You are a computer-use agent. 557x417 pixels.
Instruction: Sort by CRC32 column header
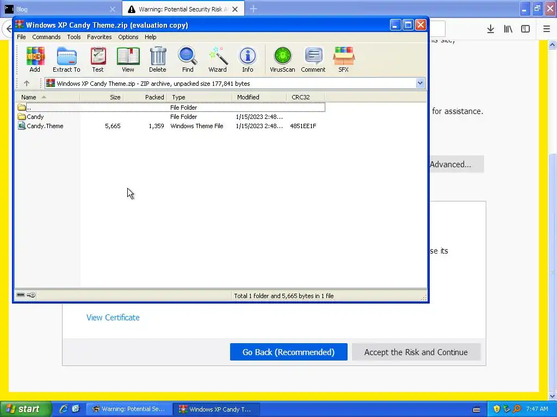click(306, 97)
